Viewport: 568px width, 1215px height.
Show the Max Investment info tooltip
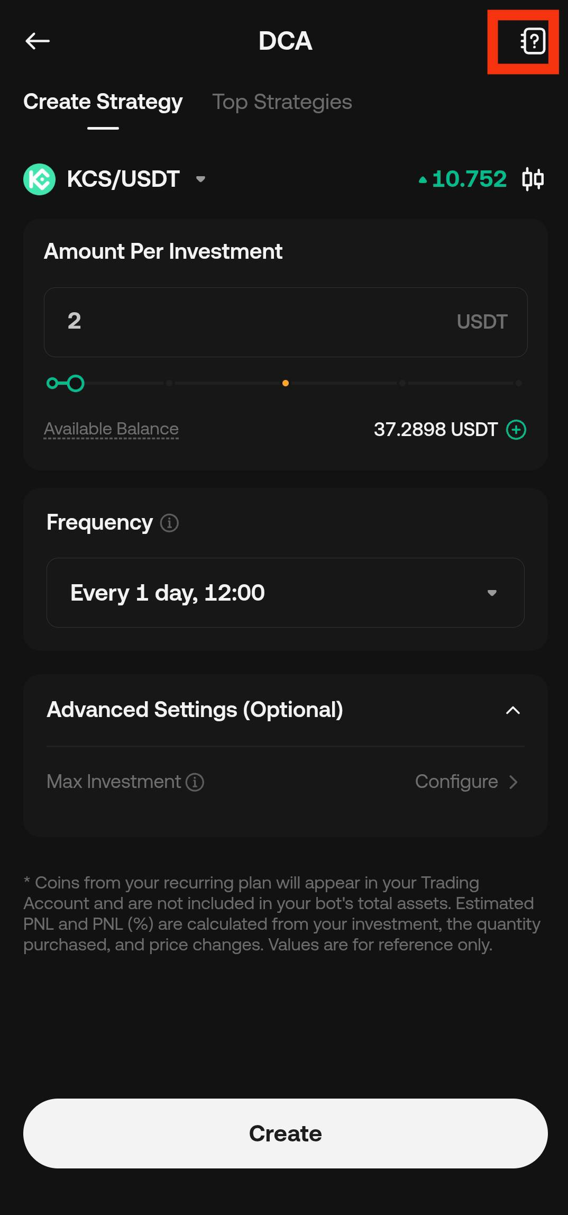click(195, 782)
